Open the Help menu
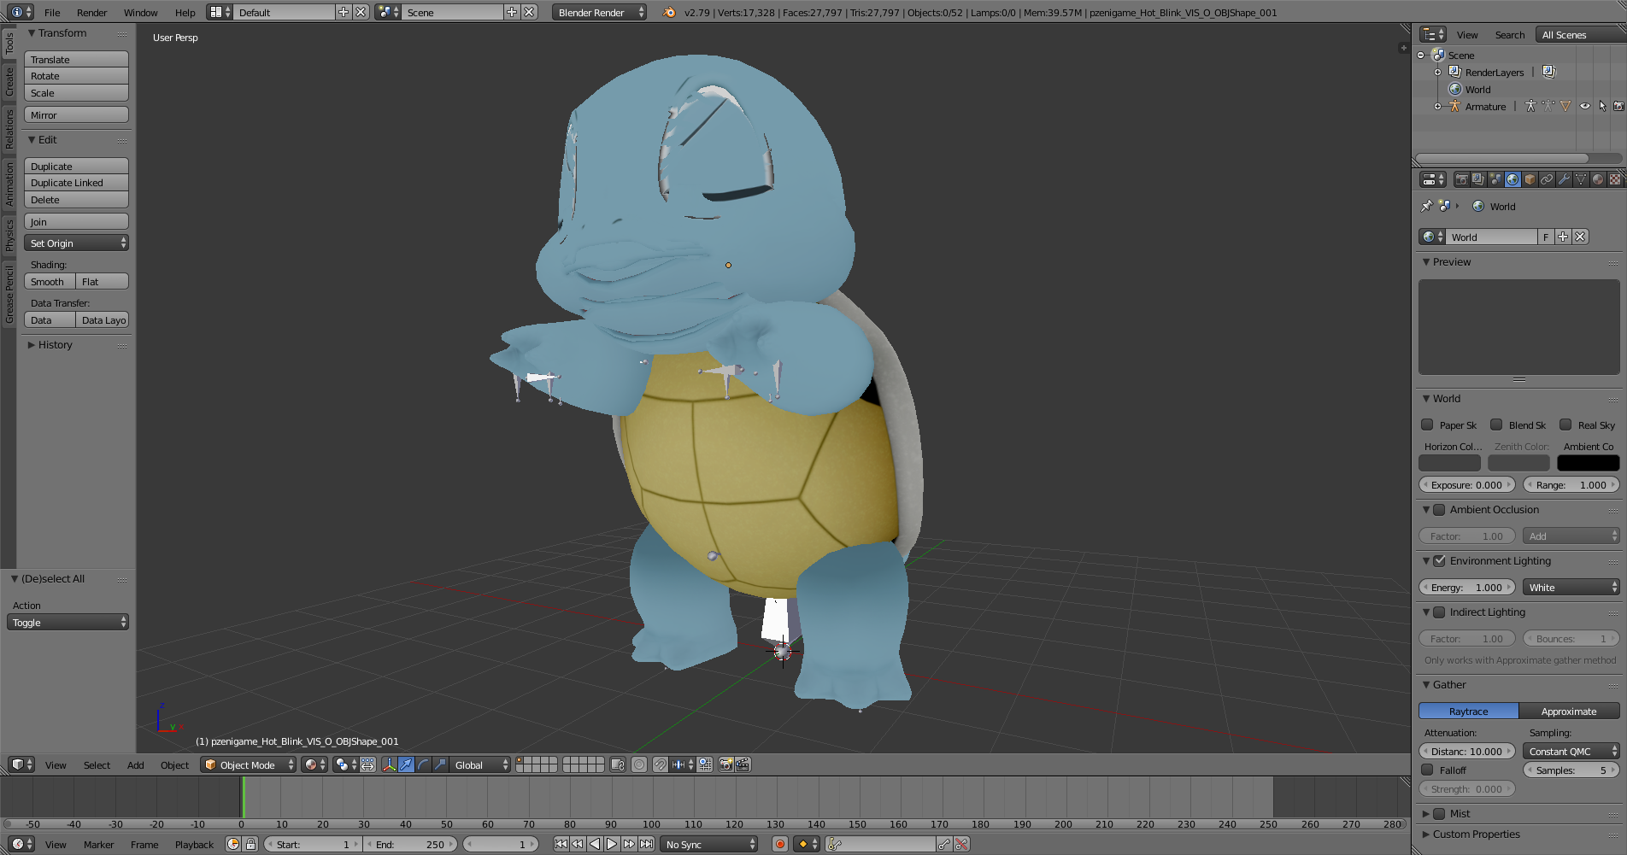1627x855 pixels. point(185,12)
